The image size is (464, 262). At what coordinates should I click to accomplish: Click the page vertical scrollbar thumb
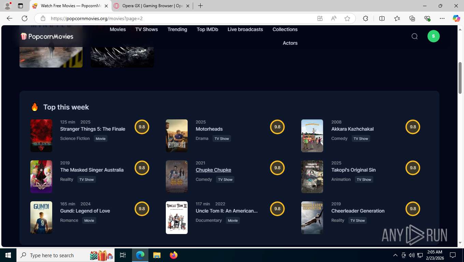460,78
